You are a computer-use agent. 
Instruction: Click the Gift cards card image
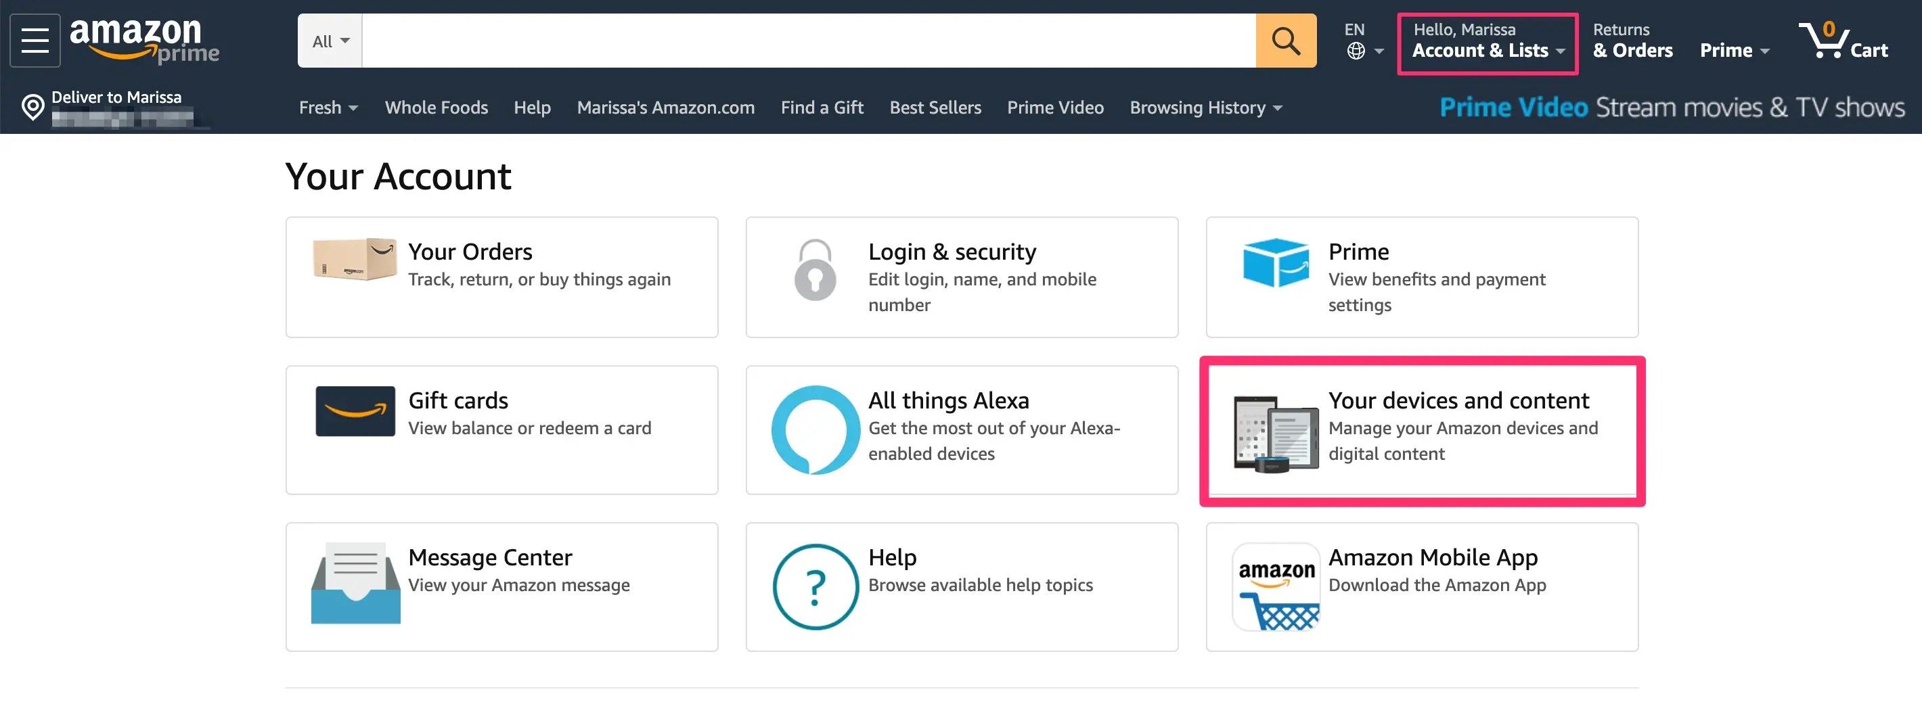pos(355,411)
